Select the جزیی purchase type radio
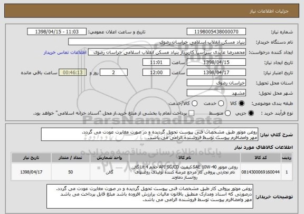The image size is (304, 214). (251, 114)
